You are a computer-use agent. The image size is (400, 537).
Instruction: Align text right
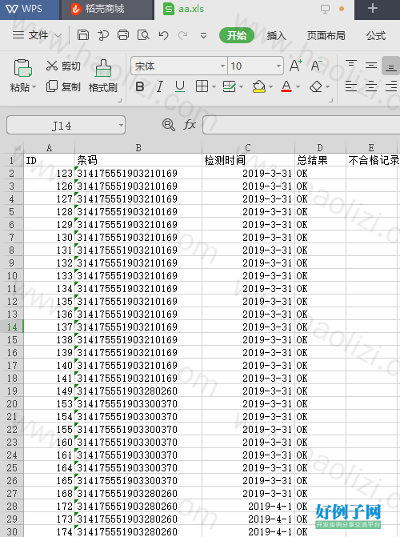(x=391, y=86)
